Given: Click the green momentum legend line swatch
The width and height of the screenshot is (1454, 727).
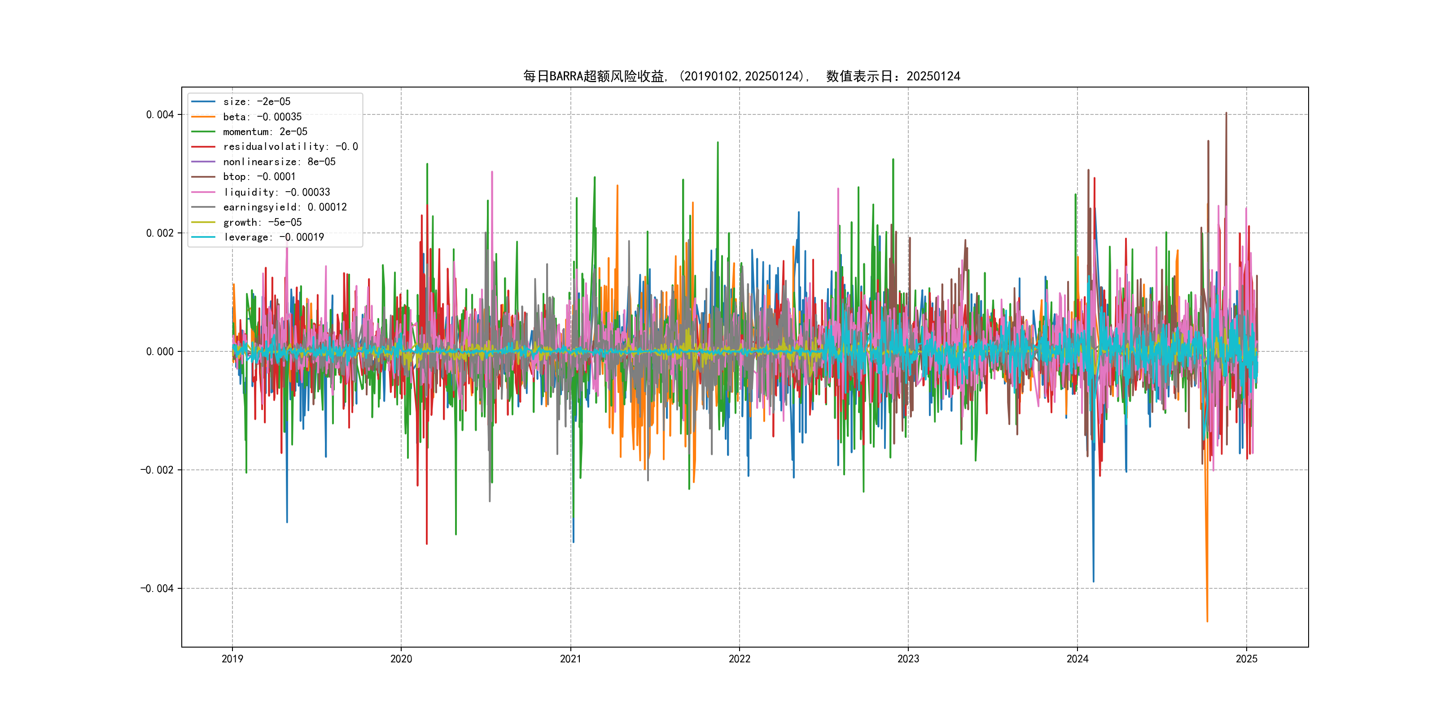Looking at the screenshot, I should (203, 131).
